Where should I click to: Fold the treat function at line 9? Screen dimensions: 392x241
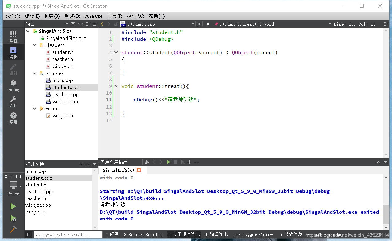coord(116,86)
